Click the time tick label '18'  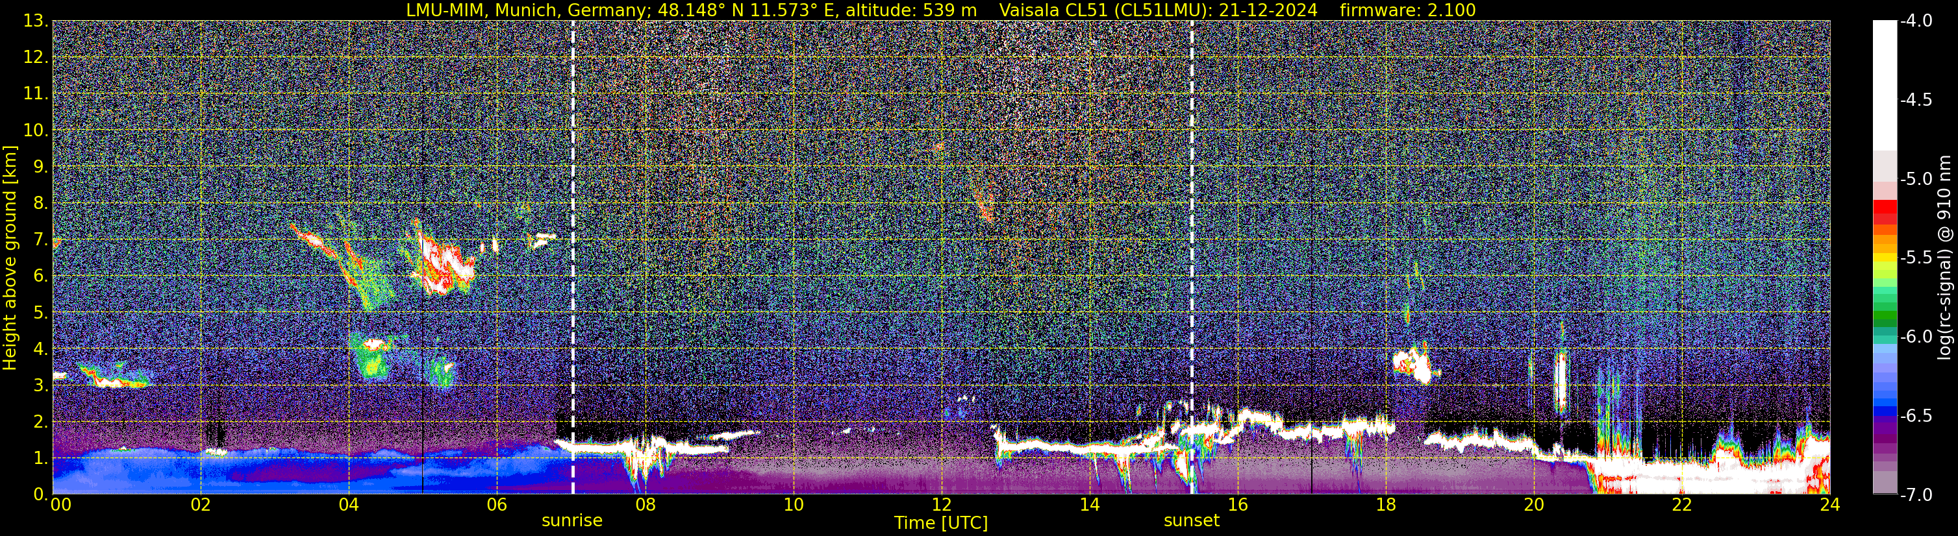pos(1386,505)
